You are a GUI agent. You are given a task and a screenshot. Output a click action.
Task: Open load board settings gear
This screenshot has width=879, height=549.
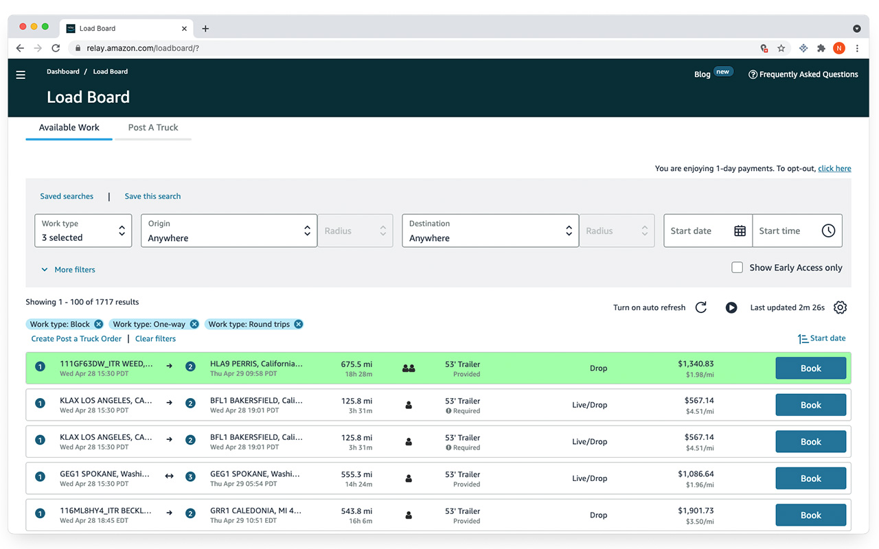click(x=840, y=307)
